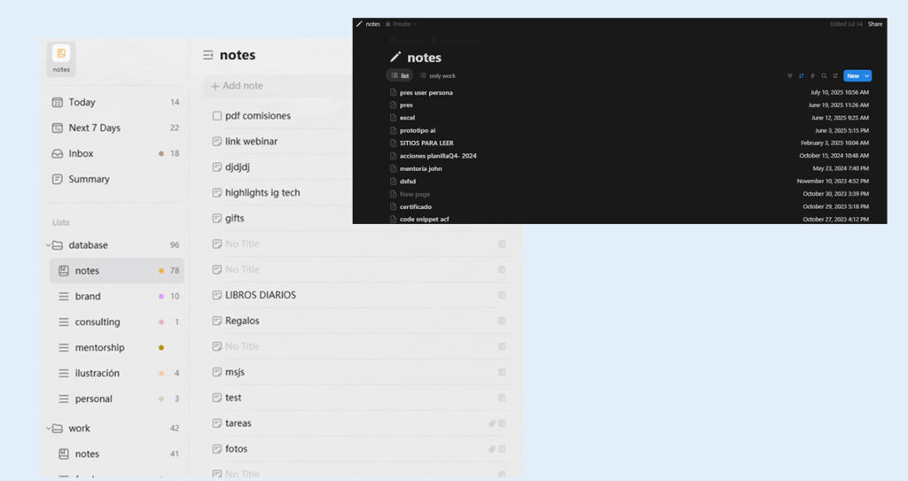This screenshot has width=908, height=481.
Task: Open the prototipo ai page
Action: pos(418,130)
